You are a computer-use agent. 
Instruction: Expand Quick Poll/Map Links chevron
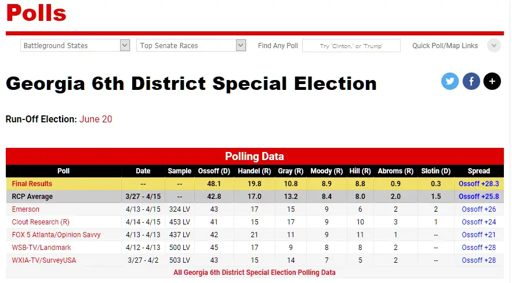pyautogui.click(x=494, y=46)
